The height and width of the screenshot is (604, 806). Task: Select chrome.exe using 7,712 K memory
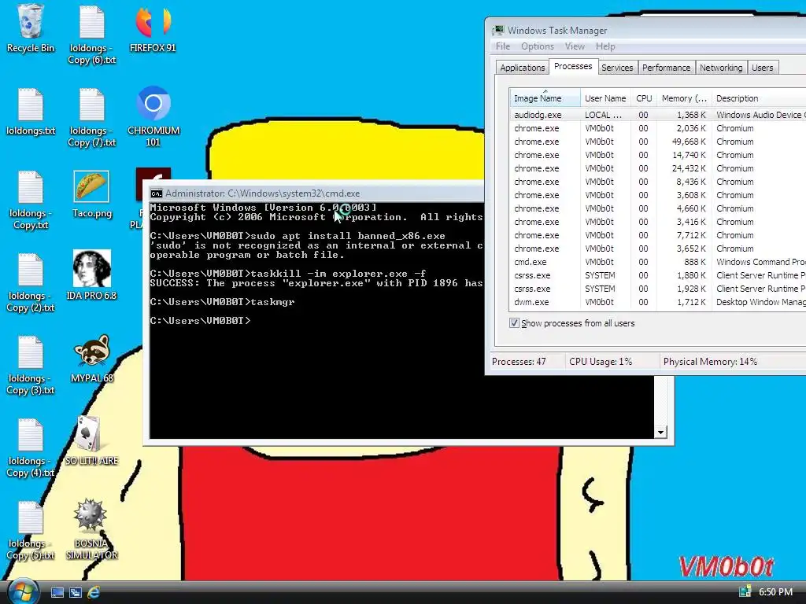point(658,235)
